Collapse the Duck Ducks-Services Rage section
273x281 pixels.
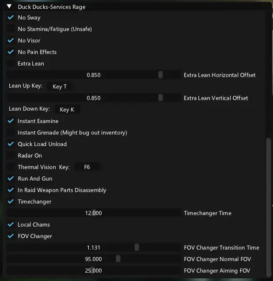(9, 7)
